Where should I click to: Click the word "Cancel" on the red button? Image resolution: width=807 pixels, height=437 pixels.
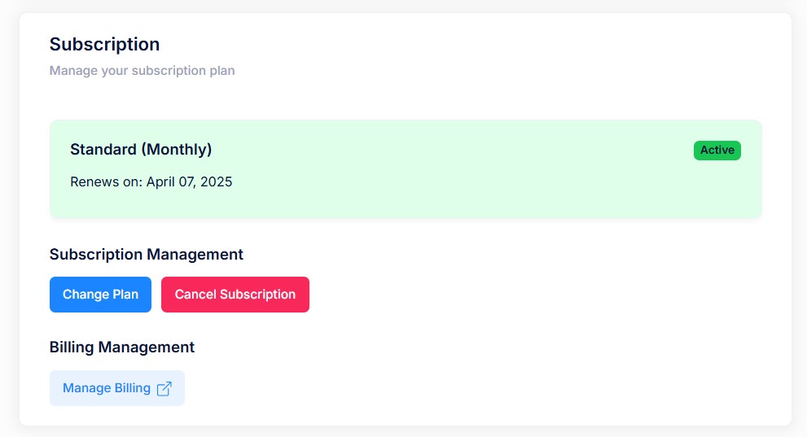click(x=195, y=295)
